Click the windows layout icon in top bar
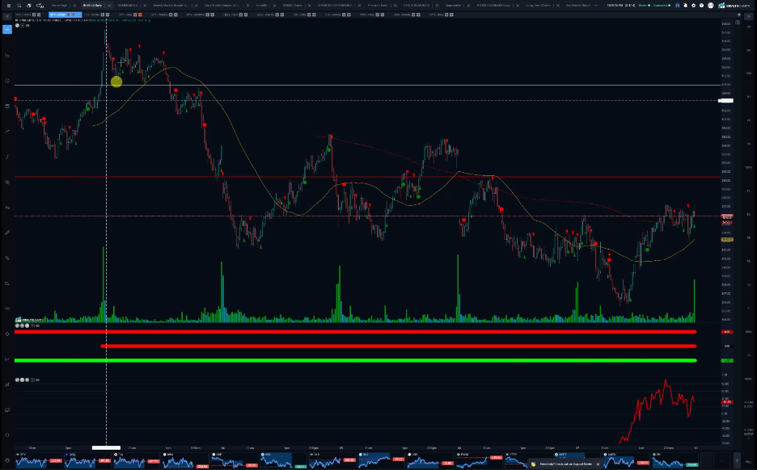 [29, 6]
